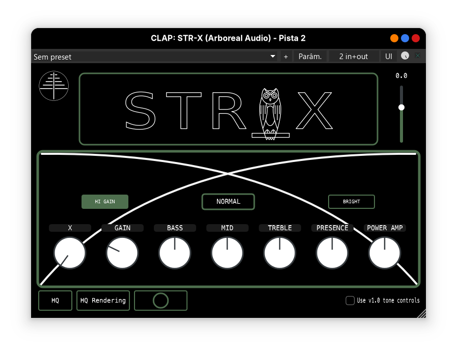Toggle the plugin bypass checkbox in the header
457x352 pixels.
tap(418, 56)
